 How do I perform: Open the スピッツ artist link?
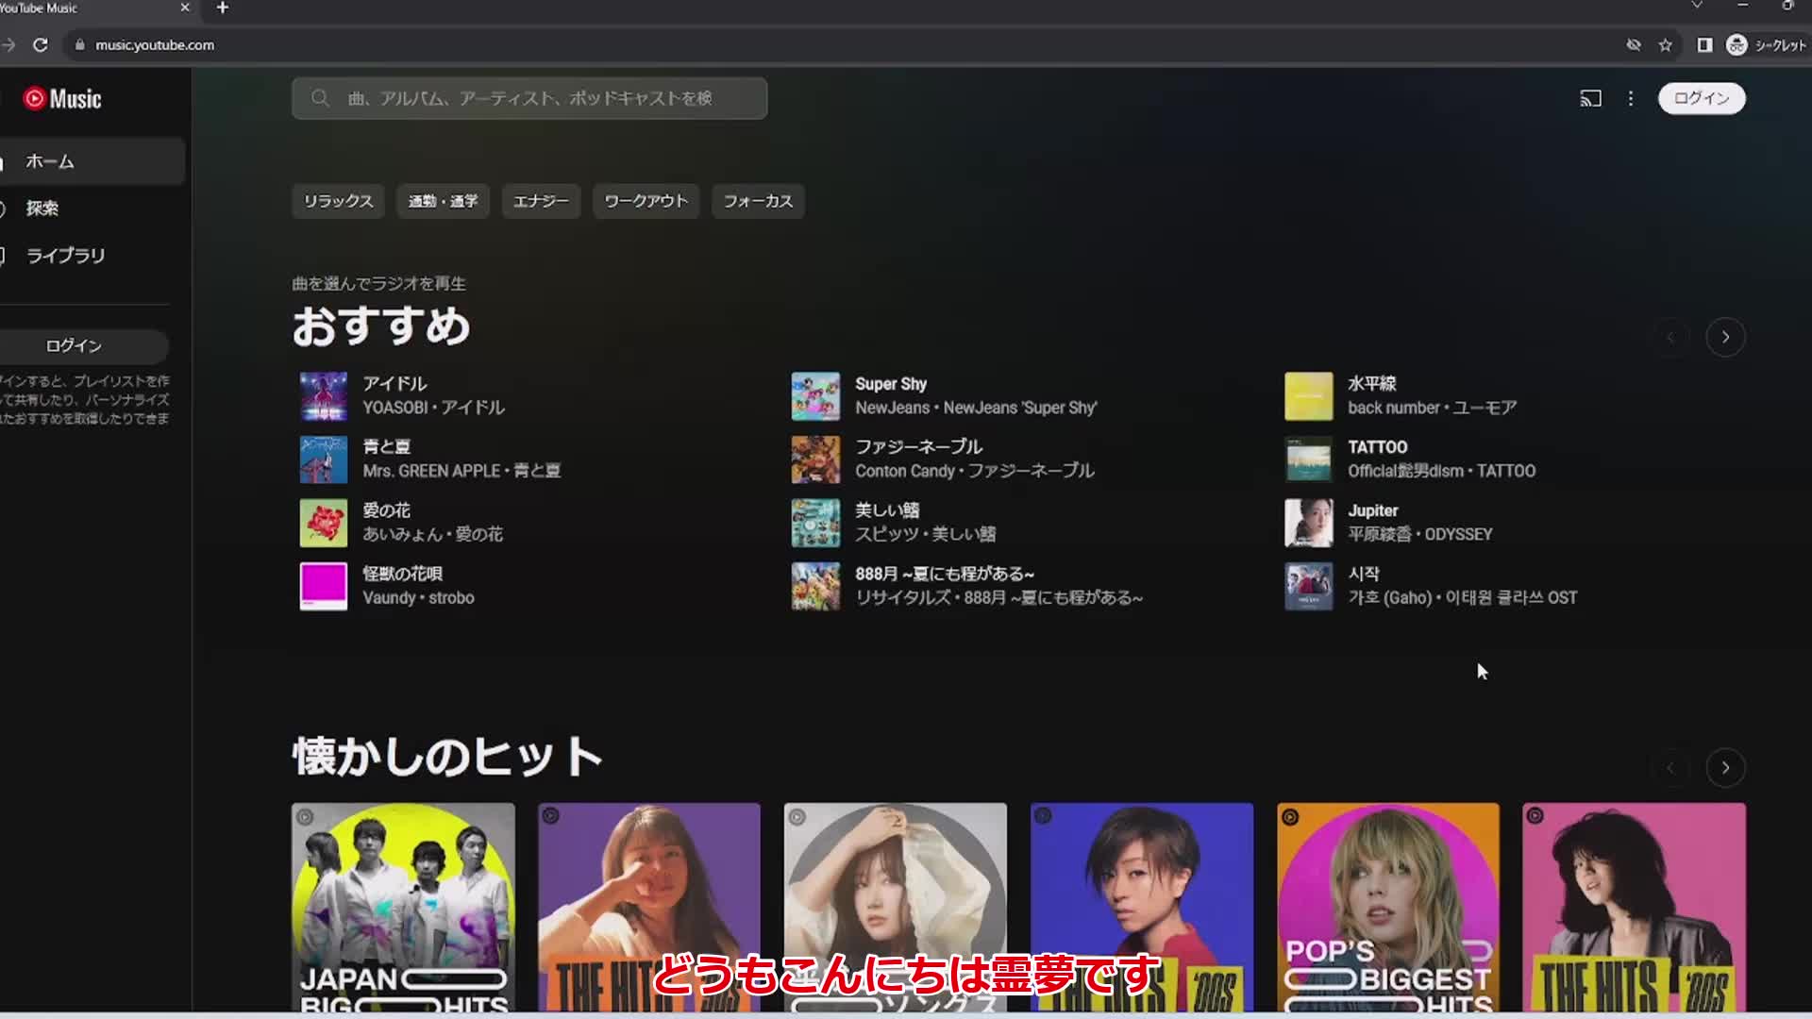pyautogui.click(x=886, y=534)
